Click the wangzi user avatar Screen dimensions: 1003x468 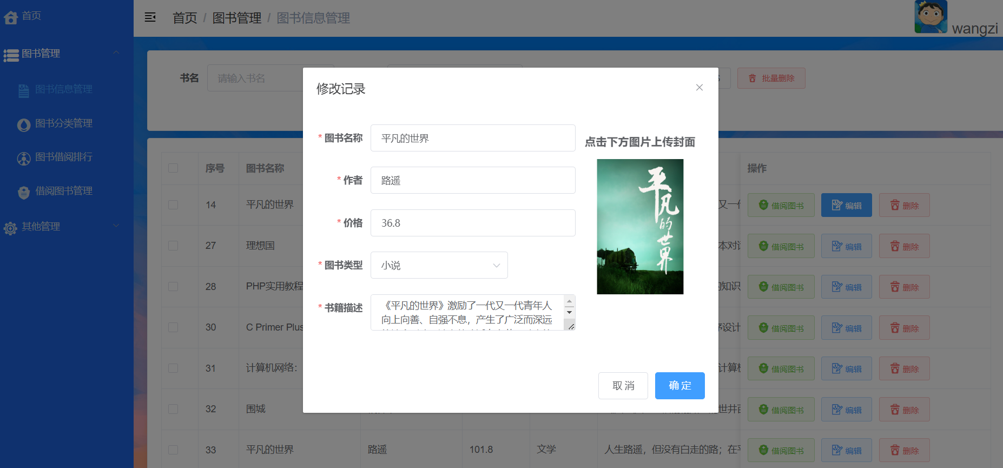(x=931, y=17)
